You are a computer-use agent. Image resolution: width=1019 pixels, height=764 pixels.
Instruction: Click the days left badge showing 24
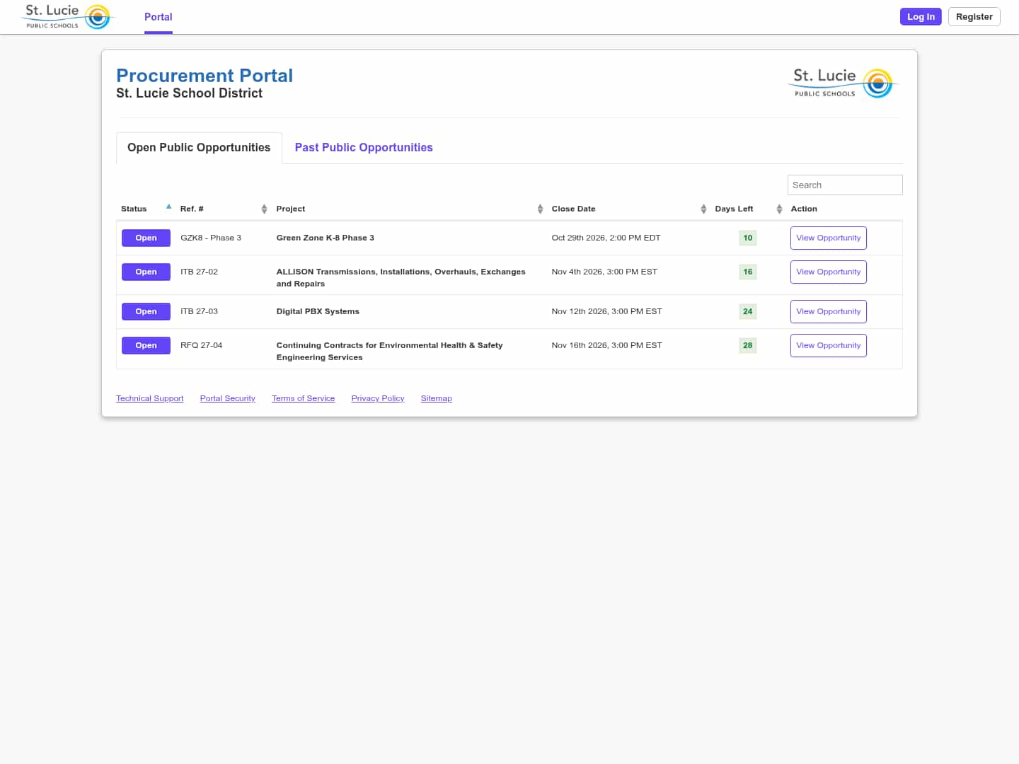(748, 311)
